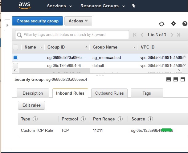The height and width of the screenshot is (153, 188).
Task: Click the Create security group button
Action: [38, 21]
